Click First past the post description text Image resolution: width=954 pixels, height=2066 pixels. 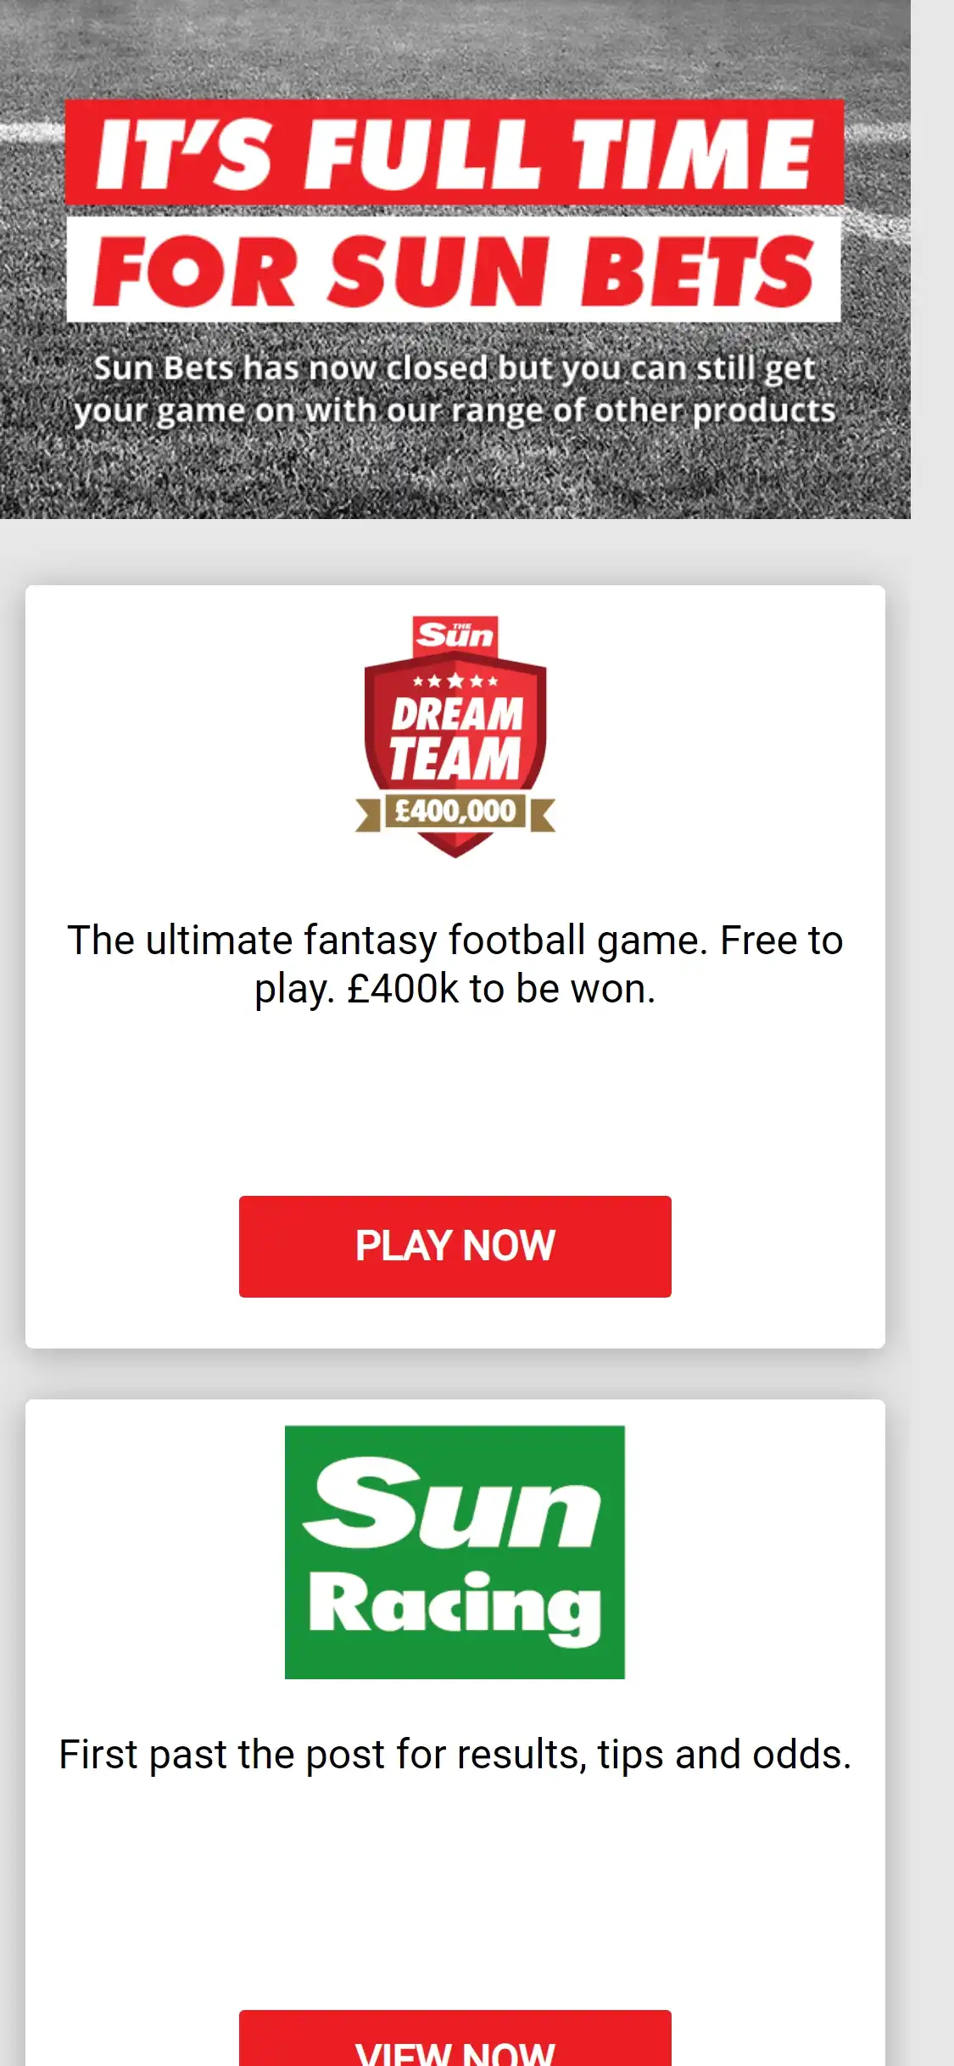click(455, 1754)
